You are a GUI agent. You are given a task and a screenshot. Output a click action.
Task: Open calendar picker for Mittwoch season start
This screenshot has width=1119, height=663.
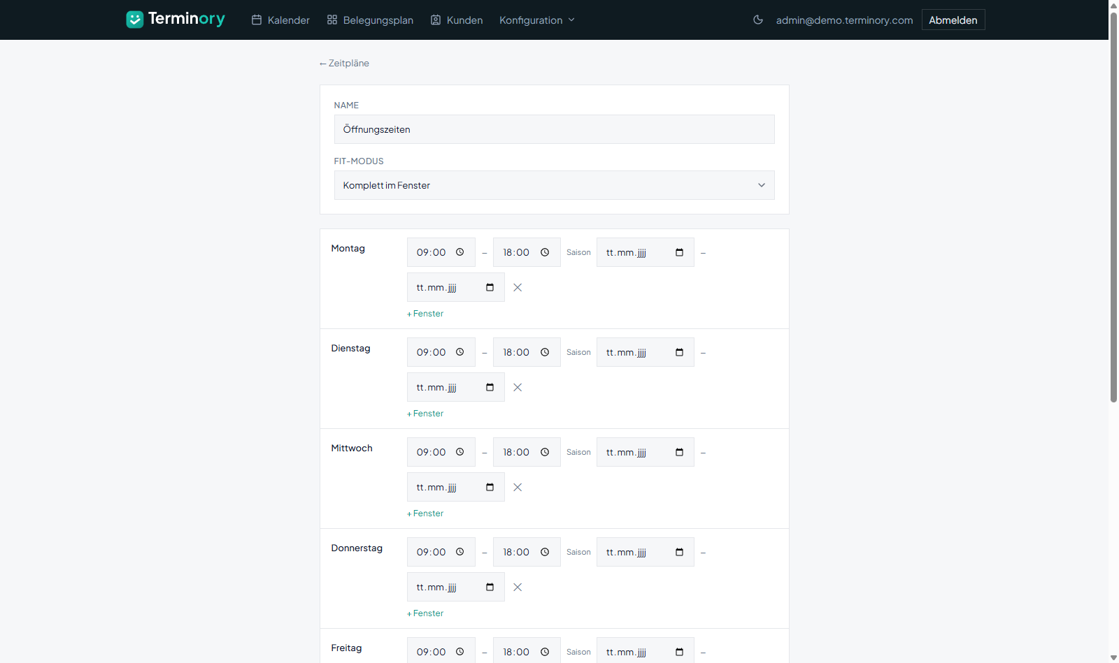pyautogui.click(x=679, y=452)
